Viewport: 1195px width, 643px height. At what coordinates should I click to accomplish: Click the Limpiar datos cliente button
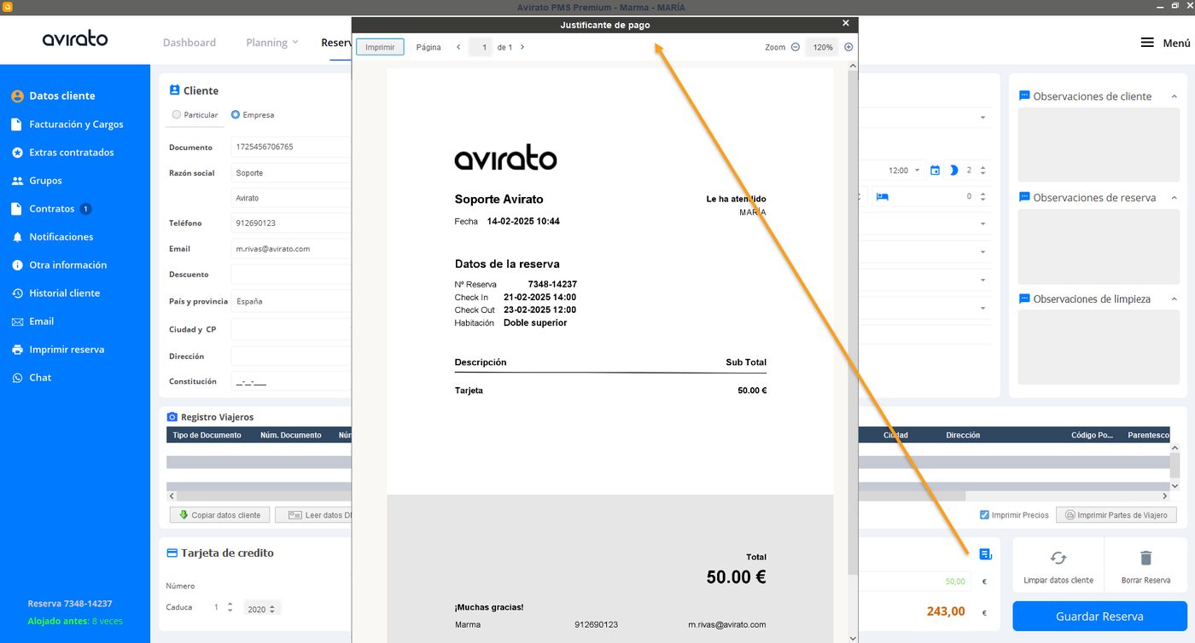pos(1058,566)
